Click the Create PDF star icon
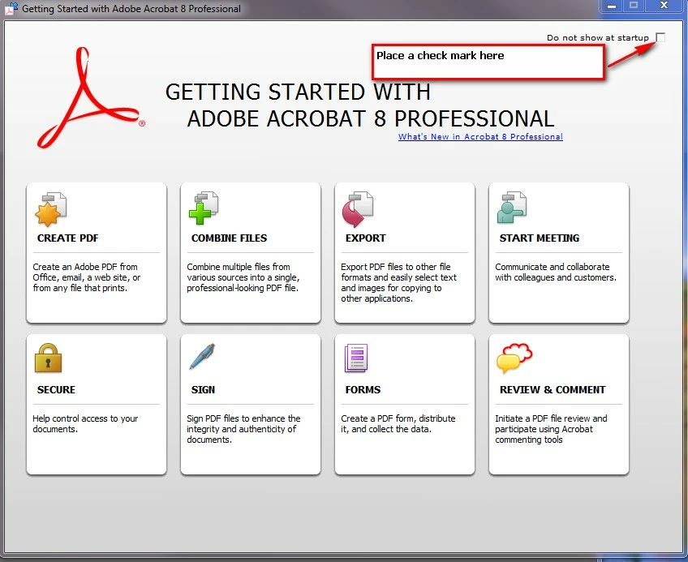Image resolution: width=688 pixels, height=562 pixels. click(x=51, y=209)
